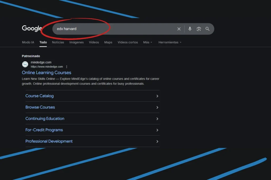Click the chevron arrow on the For-Credit Programs row
The height and width of the screenshot is (180, 271).
[x=157, y=130]
